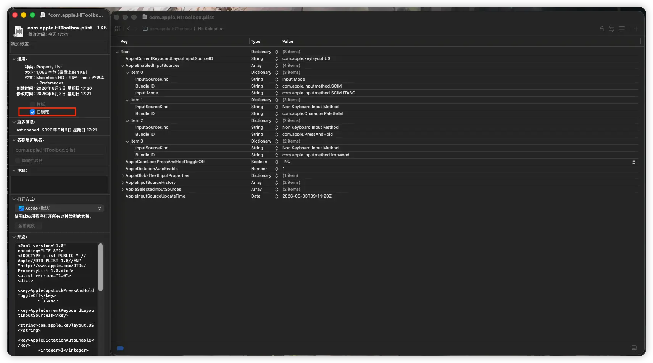Select date value 2026-05-03T09:11:20Z
Screen dimensions: 653x363
[307, 196]
